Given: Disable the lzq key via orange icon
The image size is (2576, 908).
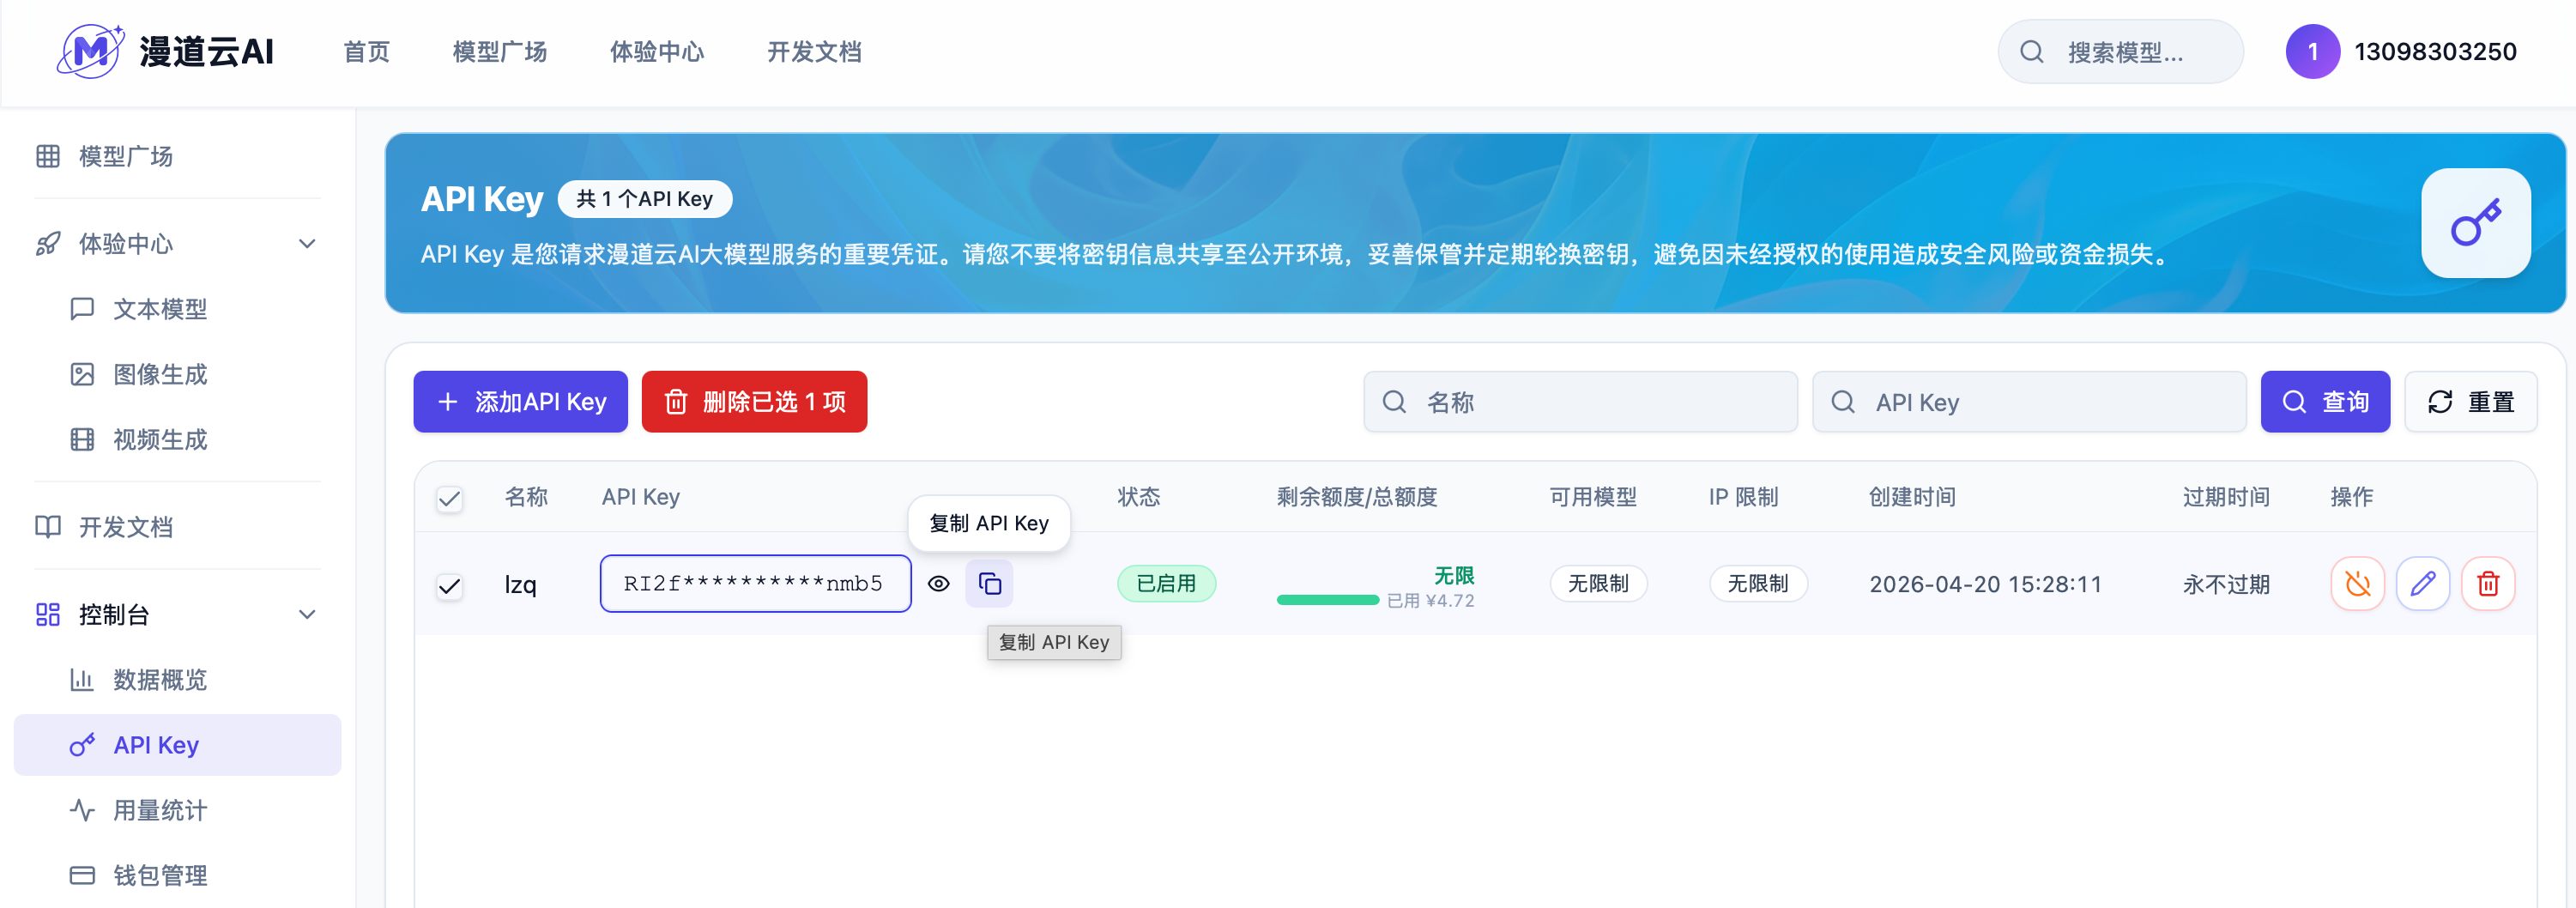Looking at the screenshot, I should (x=2357, y=584).
